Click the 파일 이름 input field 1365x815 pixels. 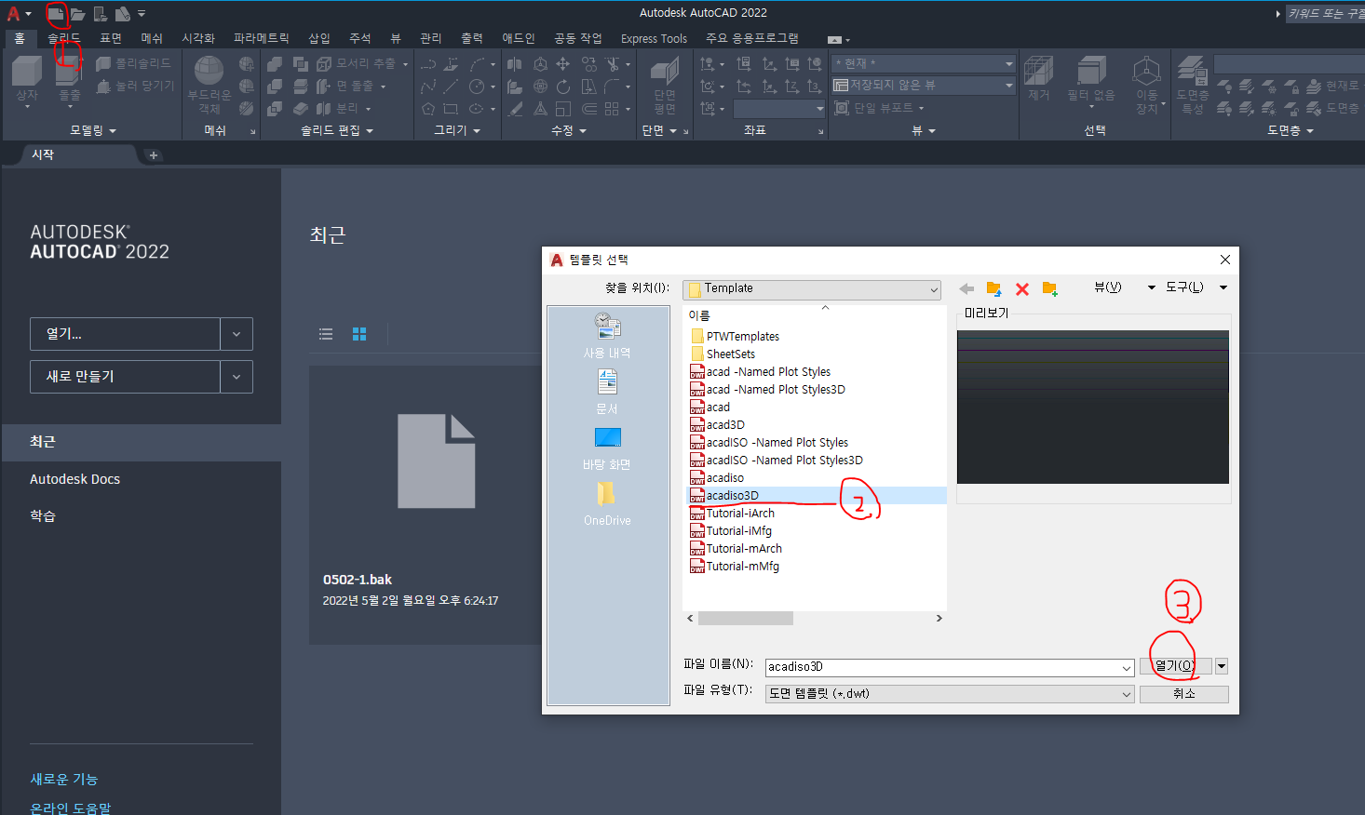click(x=940, y=667)
